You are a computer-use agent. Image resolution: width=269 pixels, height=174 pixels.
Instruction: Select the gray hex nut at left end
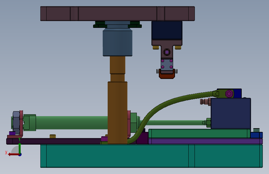[16, 122]
